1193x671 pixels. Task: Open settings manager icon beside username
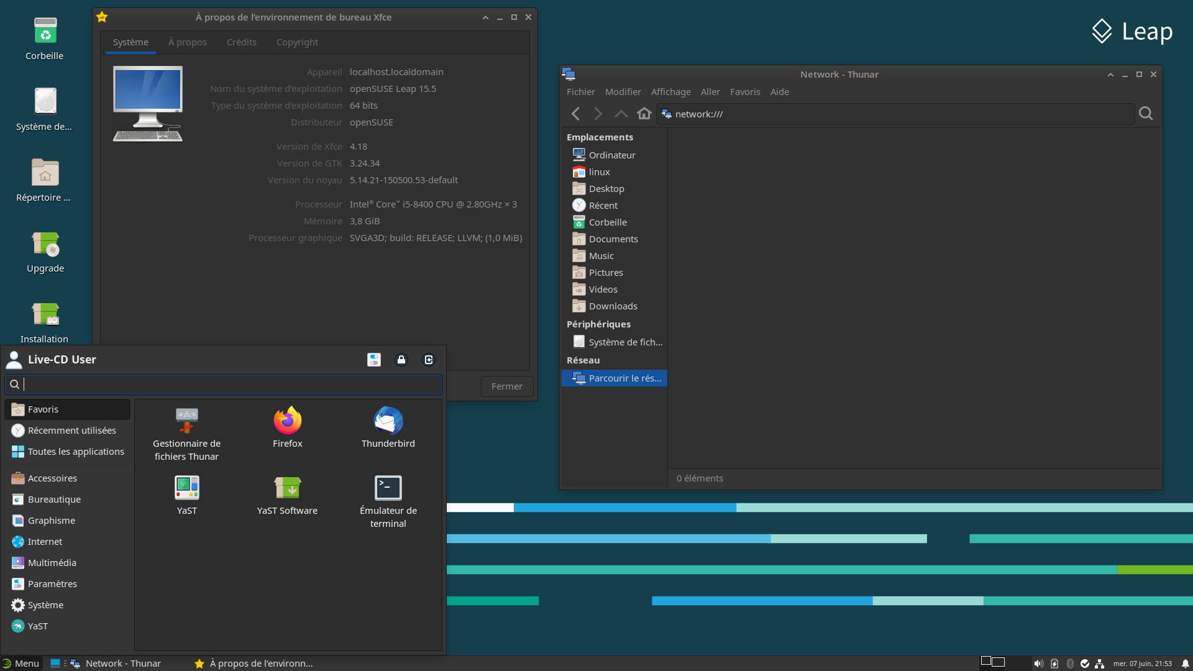tap(374, 360)
